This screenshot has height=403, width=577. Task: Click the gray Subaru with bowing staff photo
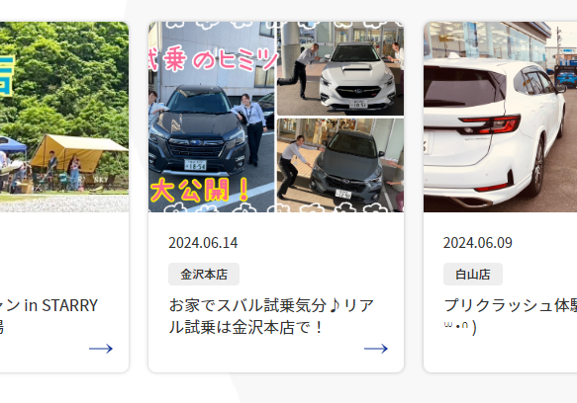[x=340, y=165]
